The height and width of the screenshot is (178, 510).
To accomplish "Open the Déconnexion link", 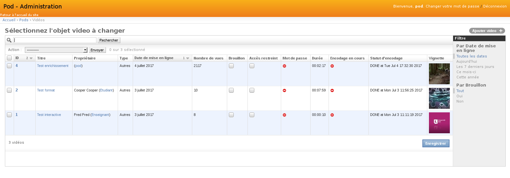I will point(495,6).
